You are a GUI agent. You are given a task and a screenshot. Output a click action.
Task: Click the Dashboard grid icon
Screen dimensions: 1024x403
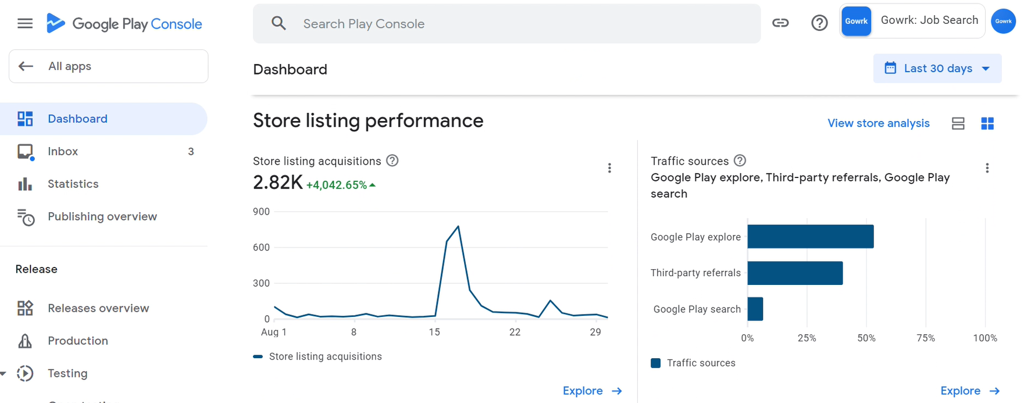click(25, 119)
